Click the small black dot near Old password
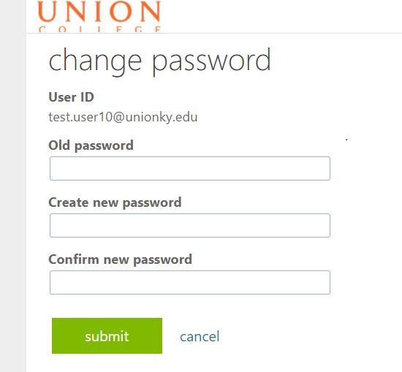Viewport: 402px width, 372px height. tap(346, 140)
